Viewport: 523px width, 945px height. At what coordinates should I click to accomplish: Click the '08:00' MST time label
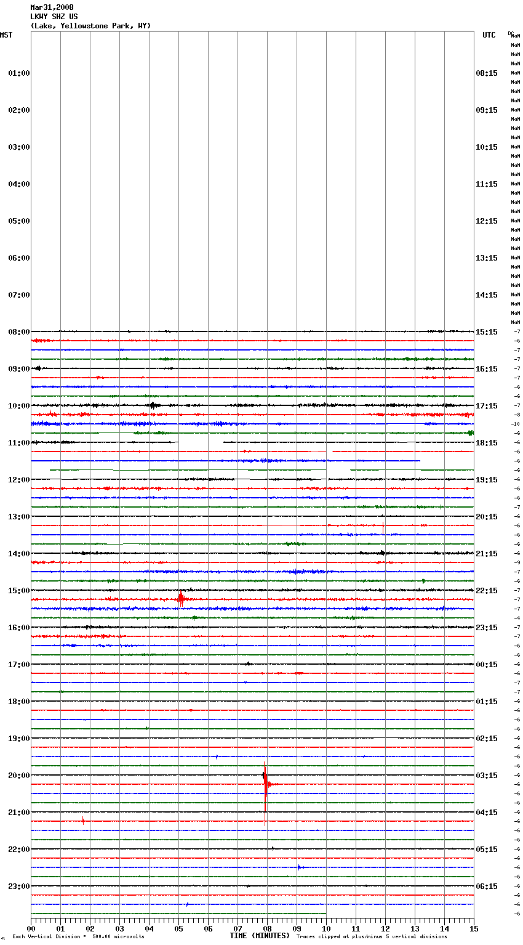(x=19, y=332)
